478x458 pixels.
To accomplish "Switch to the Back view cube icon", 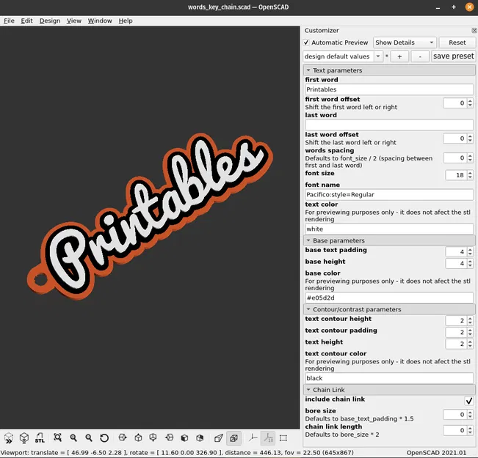I will coord(200,438).
